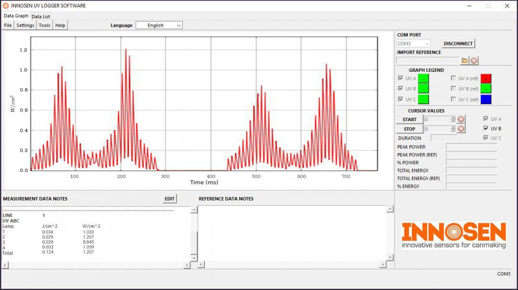Clear the imported reference file icon
The image size is (518, 290).
click(x=474, y=60)
